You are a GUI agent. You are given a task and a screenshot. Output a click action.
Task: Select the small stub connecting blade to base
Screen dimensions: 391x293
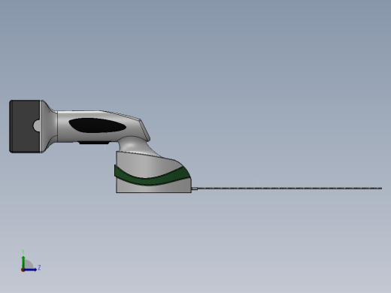coord(195,189)
